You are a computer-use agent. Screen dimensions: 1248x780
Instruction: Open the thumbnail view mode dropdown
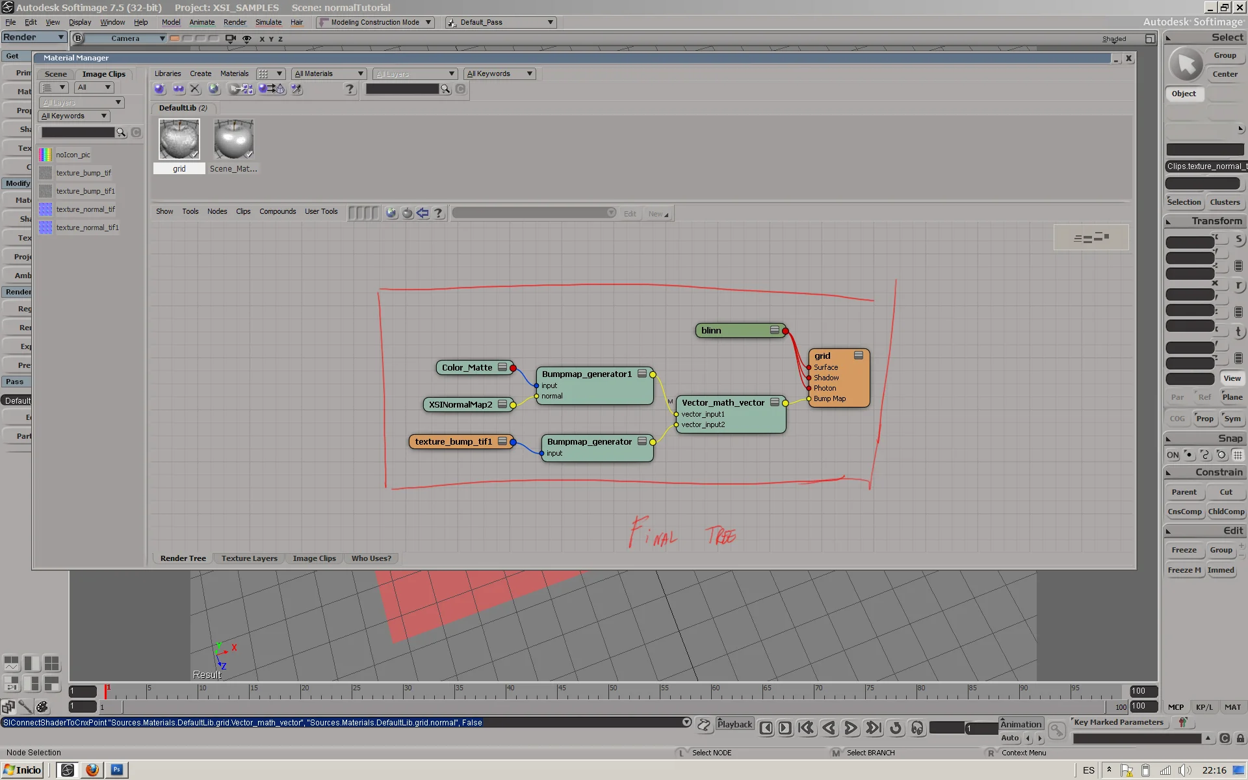pyautogui.click(x=270, y=73)
